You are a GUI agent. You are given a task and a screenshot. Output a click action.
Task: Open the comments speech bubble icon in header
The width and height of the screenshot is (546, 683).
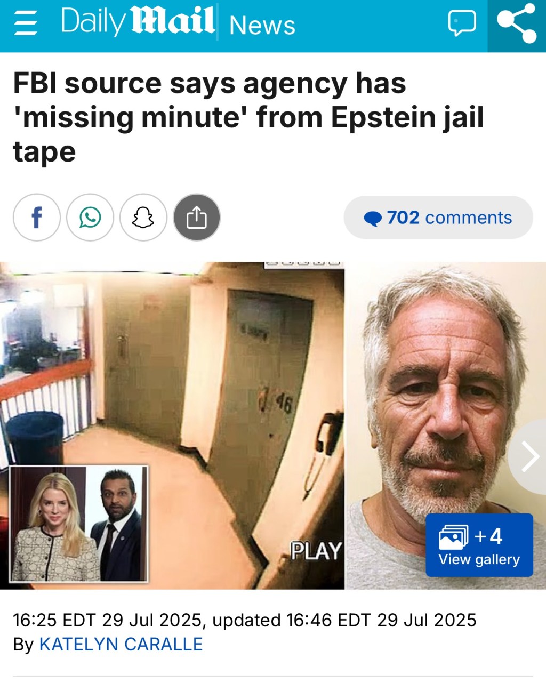[462, 24]
